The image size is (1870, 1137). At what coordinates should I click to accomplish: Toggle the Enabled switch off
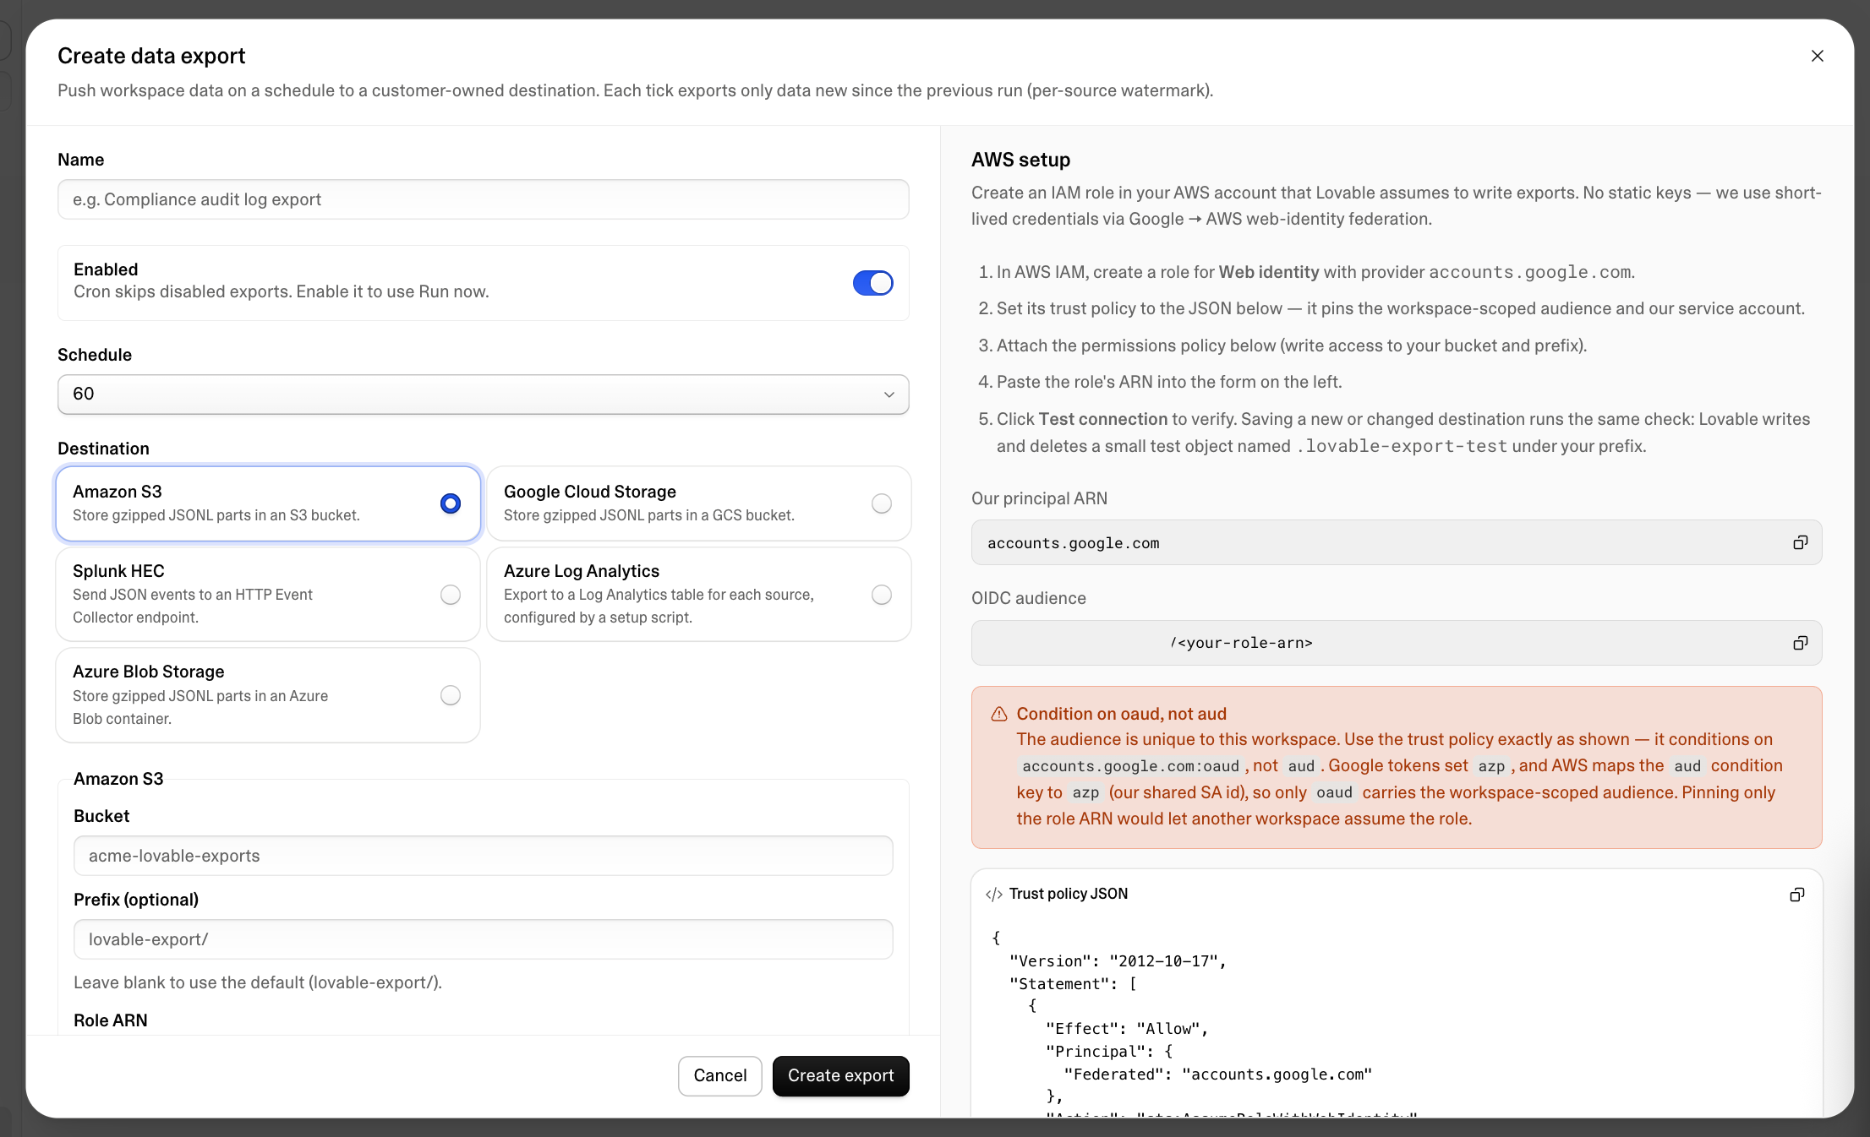tap(872, 283)
